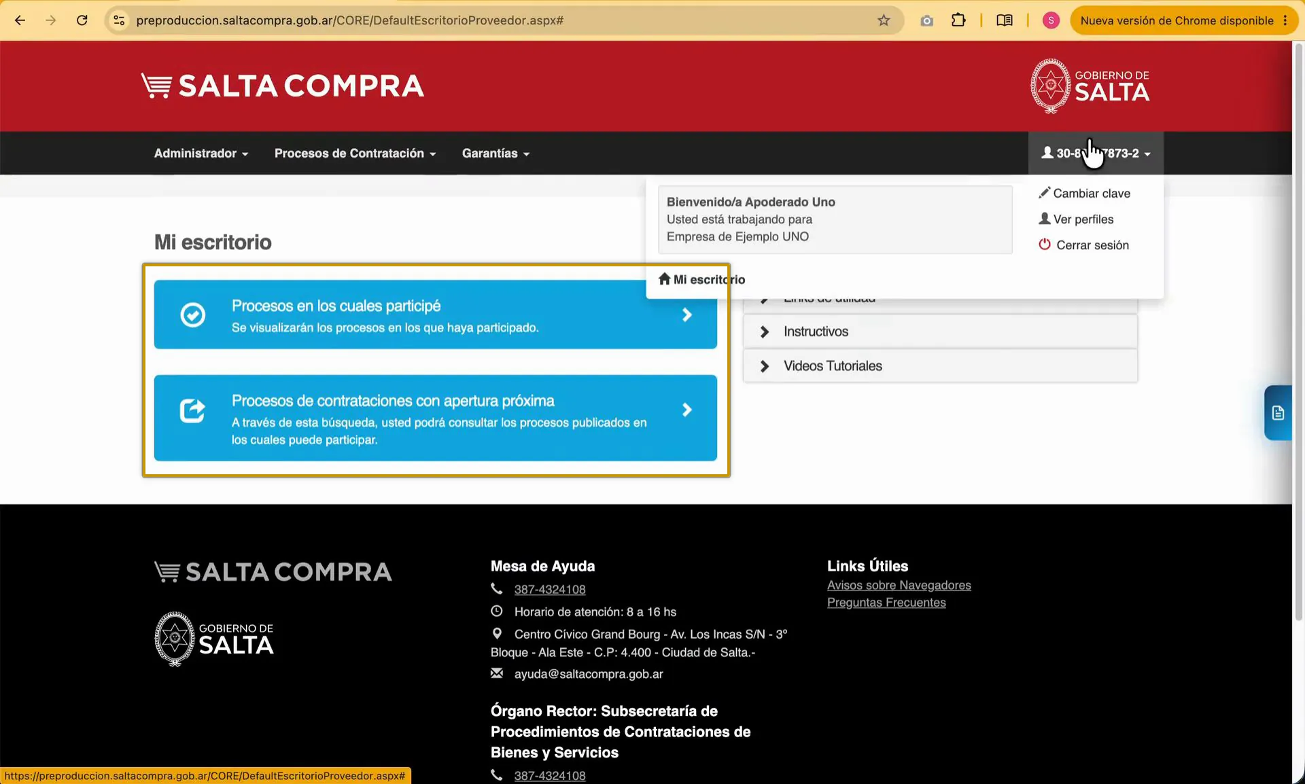
Task: Open the Preguntas Frecuentes link
Action: [886, 603]
